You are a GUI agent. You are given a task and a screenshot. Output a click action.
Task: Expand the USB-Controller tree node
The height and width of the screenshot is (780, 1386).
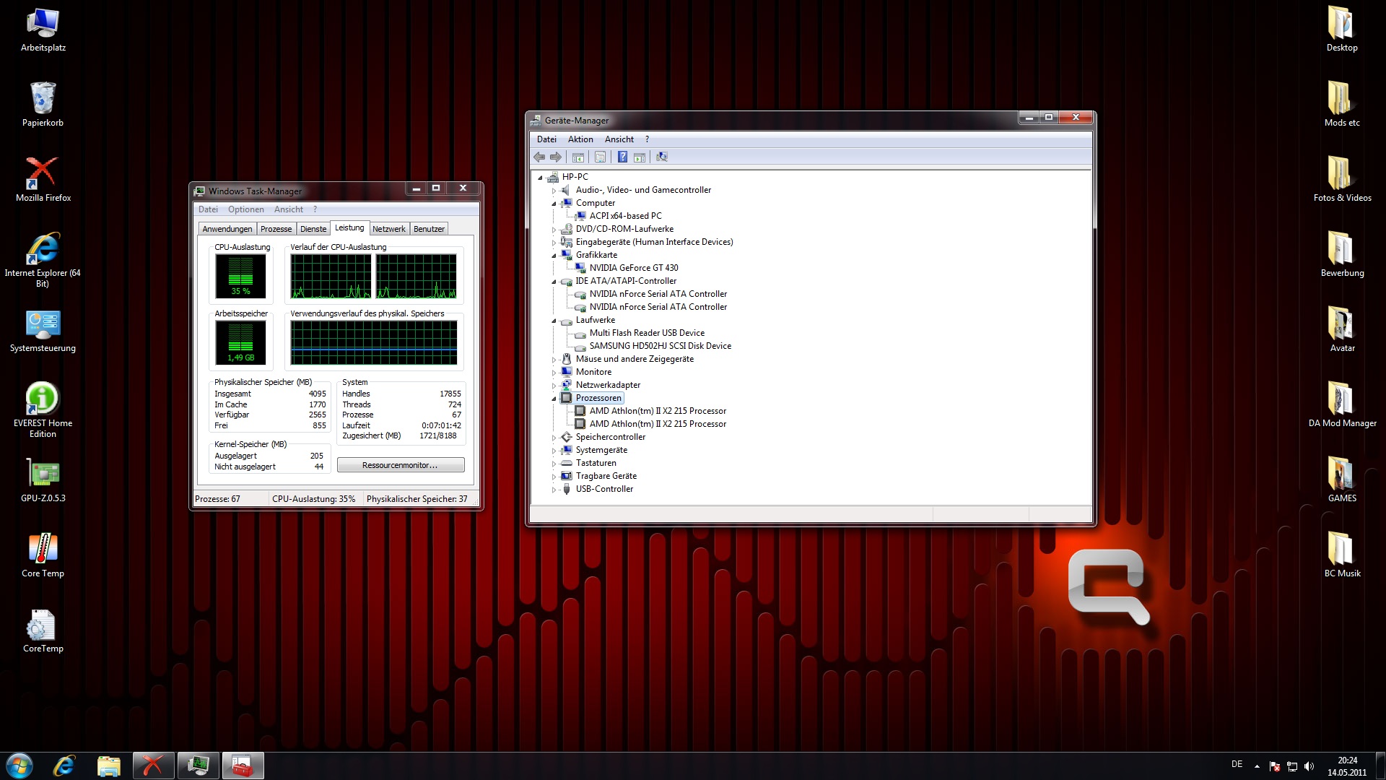[554, 490]
